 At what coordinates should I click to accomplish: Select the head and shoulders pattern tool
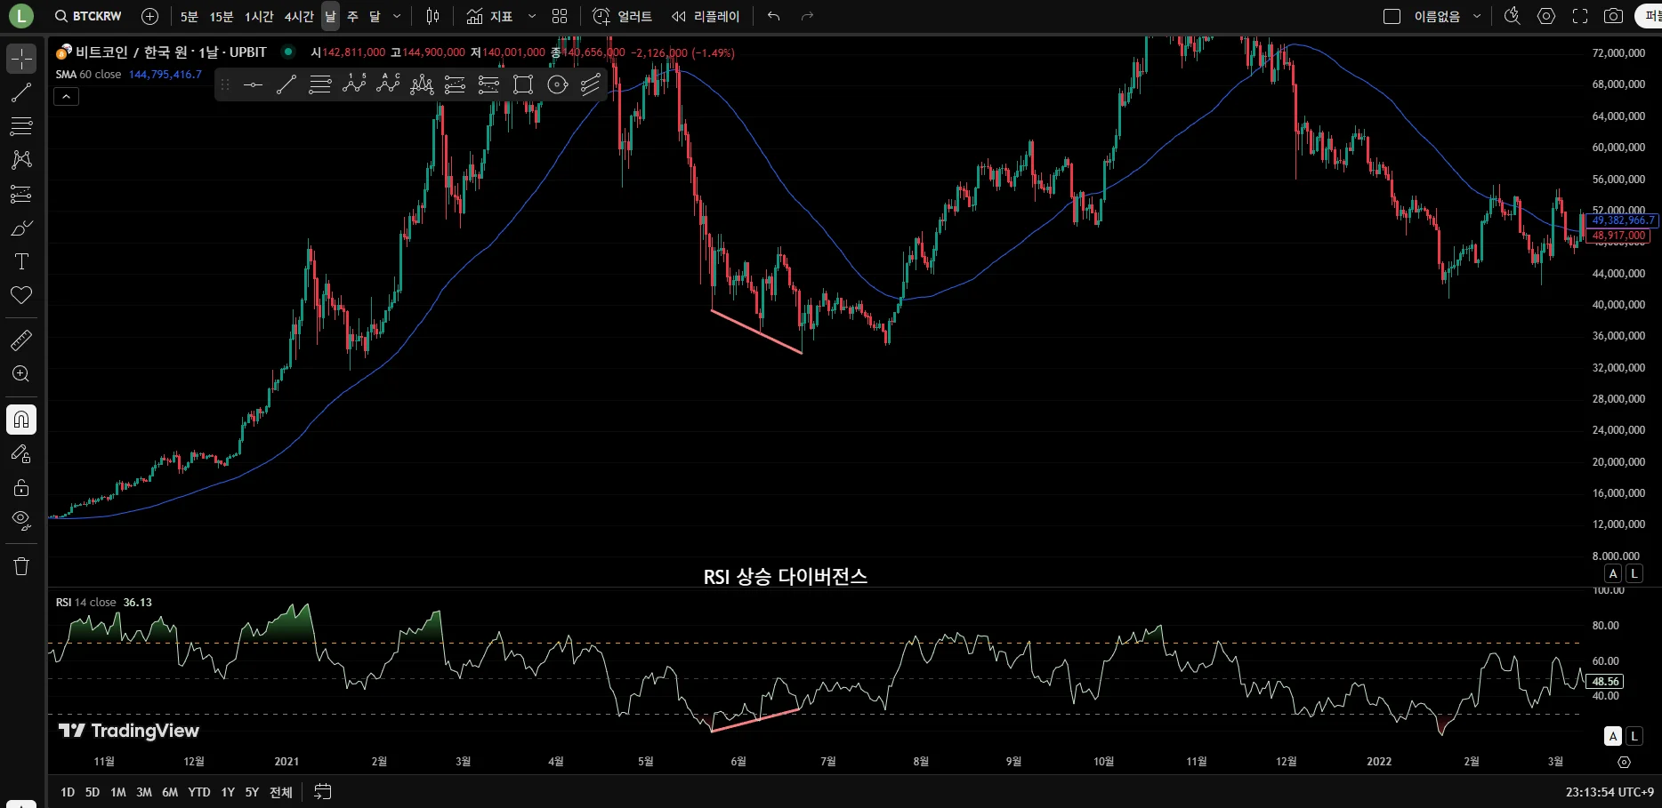tap(422, 84)
